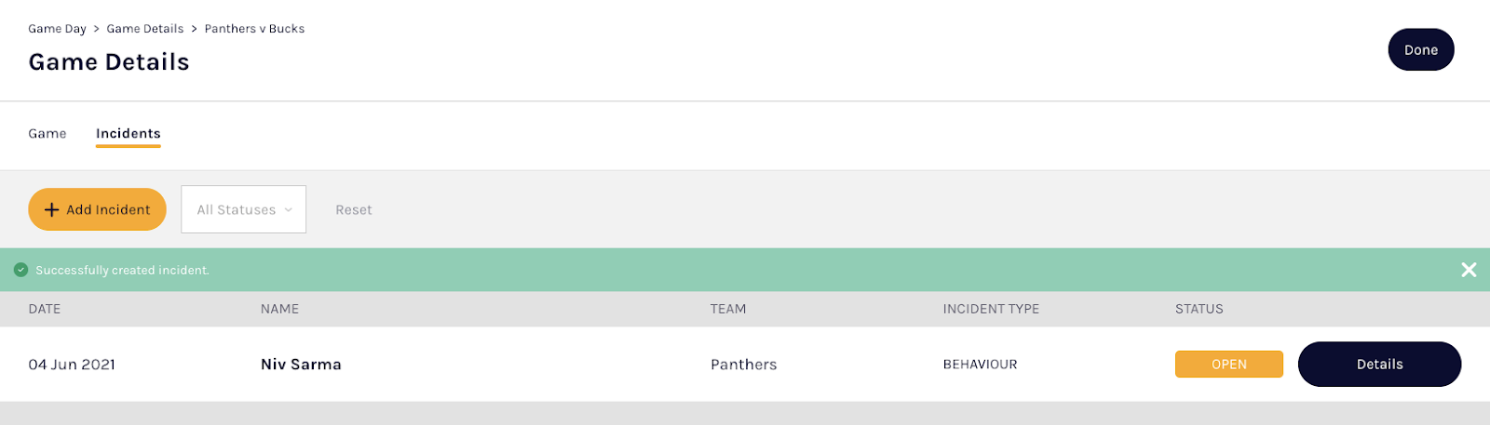Open Details for Niv Sarma's incident
The height and width of the screenshot is (425, 1490).
1378,365
